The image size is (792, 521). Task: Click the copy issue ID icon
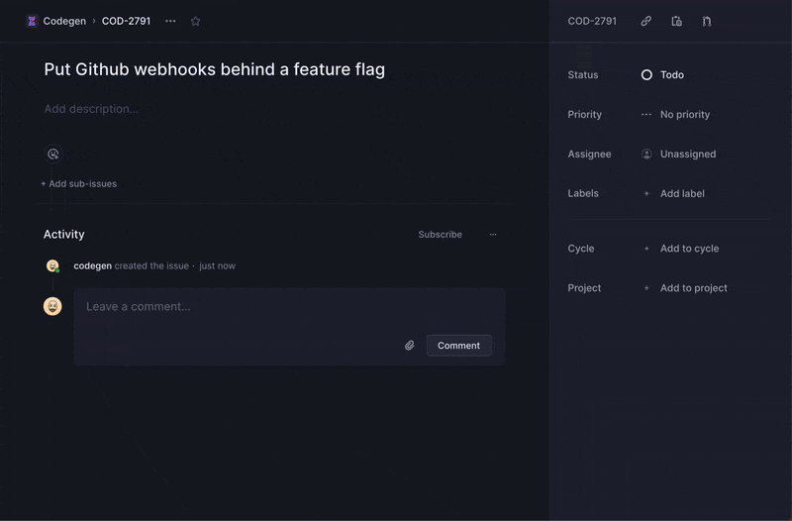coord(677,21)
